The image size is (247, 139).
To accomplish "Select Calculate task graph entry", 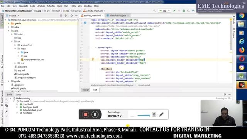I will 32,110.
